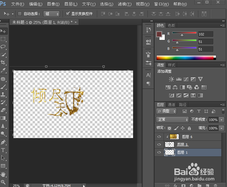Select the Rectangular Marquee tool
The image size is (227, 187).
point(3,39)
